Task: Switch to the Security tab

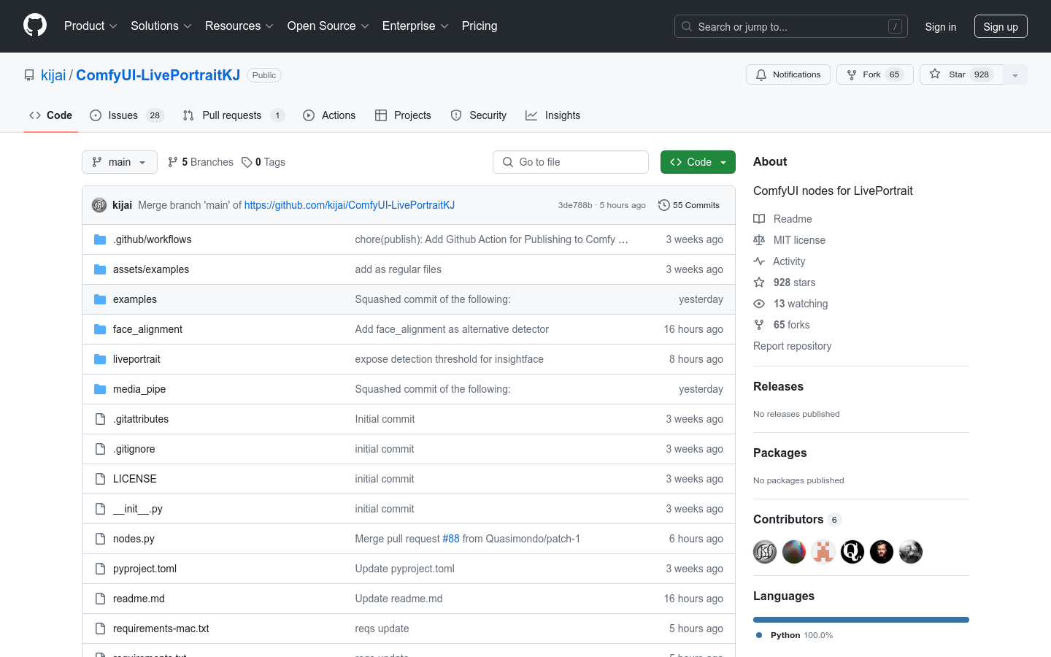Action: click(479, 115)
